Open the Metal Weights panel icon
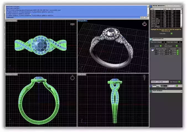 (x=151, y=6)
